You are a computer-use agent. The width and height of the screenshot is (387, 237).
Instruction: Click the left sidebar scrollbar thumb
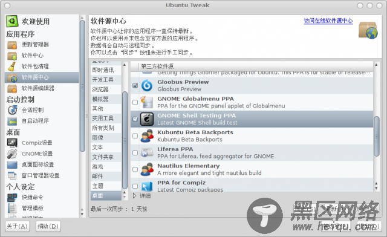(82, 86)
